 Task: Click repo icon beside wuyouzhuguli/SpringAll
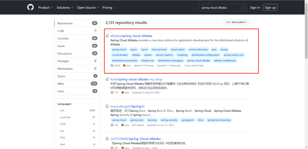pyautogui.click(x=107, y=106)
